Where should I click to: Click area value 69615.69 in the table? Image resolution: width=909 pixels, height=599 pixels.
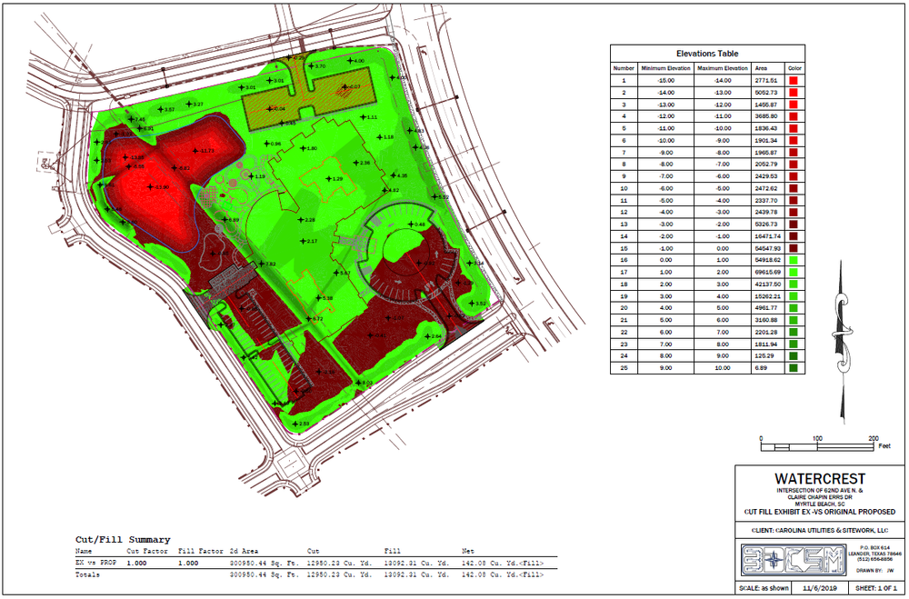(x=767, y=272)
